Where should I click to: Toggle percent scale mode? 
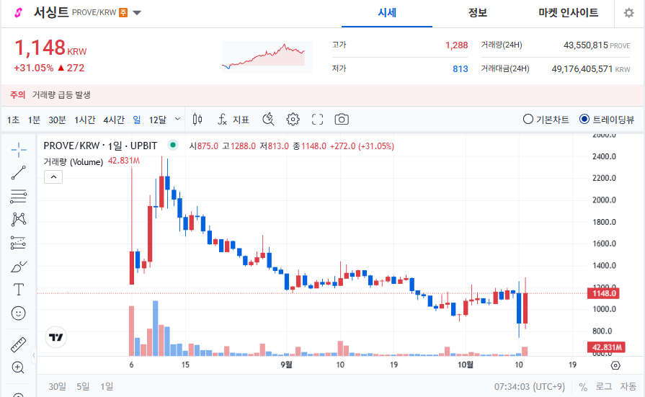pos(583,387)
